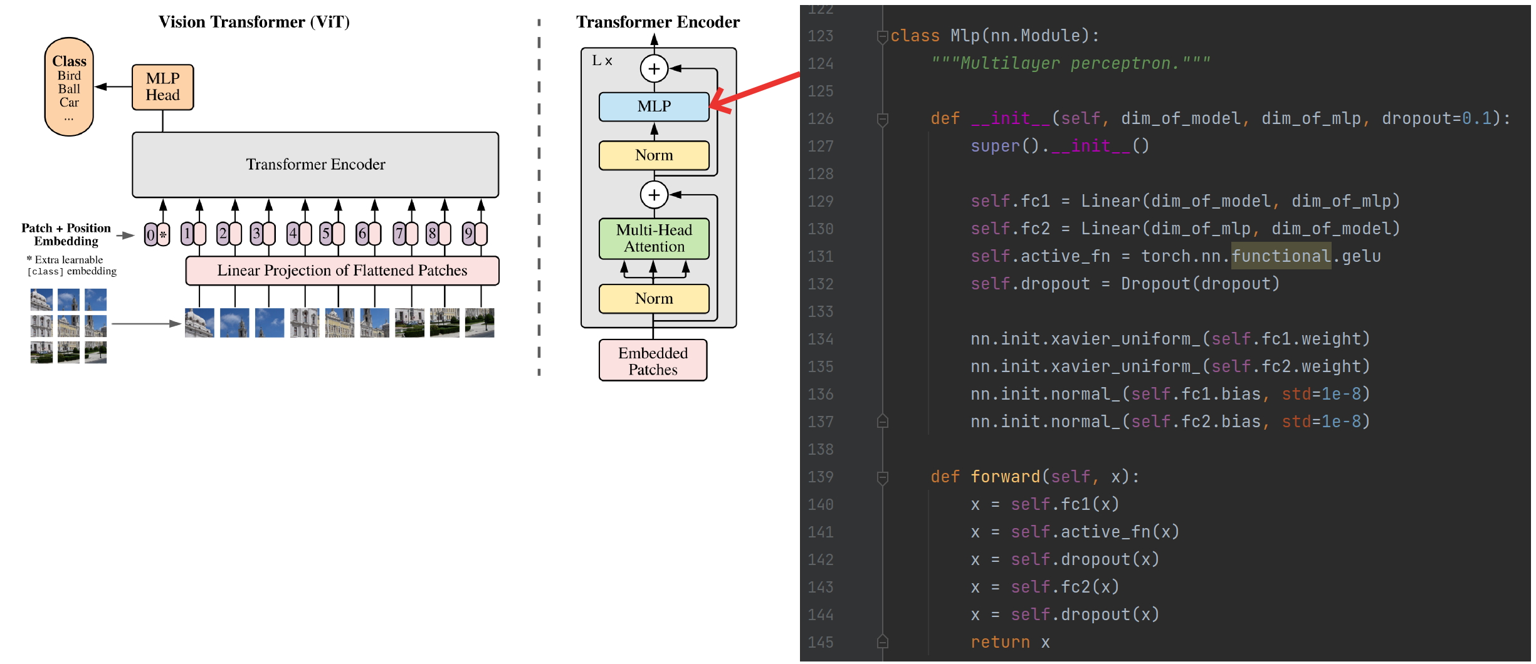
Task: Click the blue MLP block in encoder
Action: click(654, 106)
